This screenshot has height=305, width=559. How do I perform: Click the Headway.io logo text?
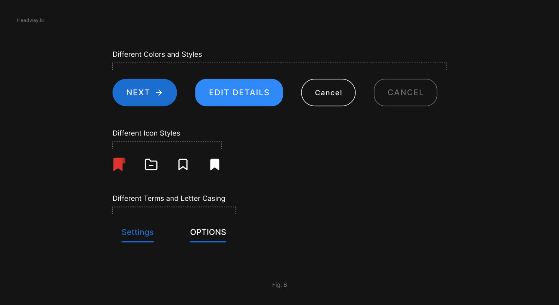tap(30, 20)
